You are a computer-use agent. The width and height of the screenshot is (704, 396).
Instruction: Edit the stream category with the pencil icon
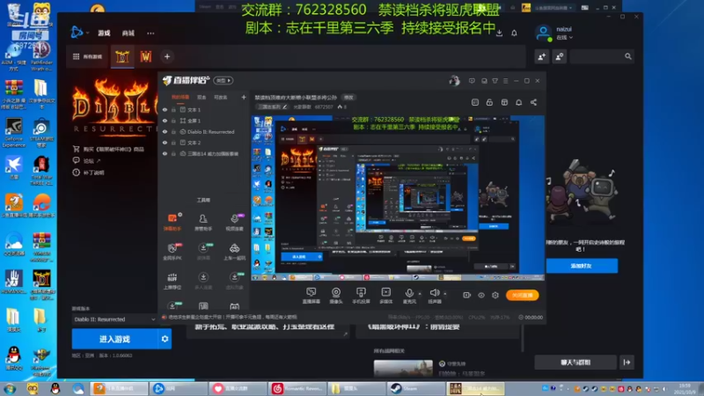(x=284, y=106)
